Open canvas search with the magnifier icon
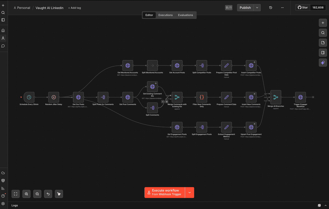Image resolution: width=329 pixels, height=209 pixels. [323, 33]
